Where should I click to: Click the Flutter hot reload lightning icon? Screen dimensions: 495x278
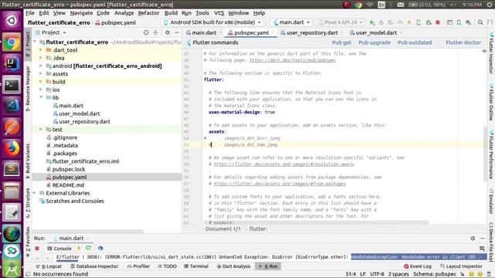pyautogui.click(x=409, y=22)
